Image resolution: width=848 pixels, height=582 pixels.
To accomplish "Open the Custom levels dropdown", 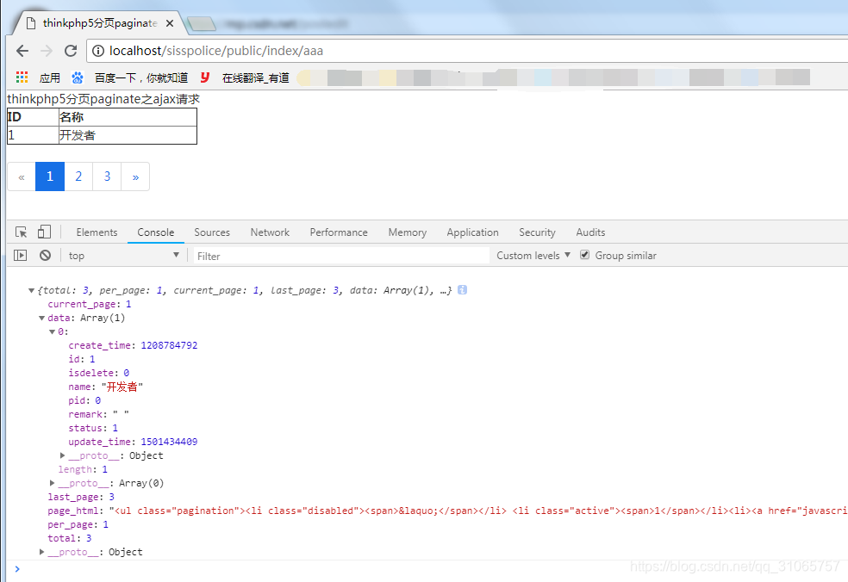I will click(533, 255).
